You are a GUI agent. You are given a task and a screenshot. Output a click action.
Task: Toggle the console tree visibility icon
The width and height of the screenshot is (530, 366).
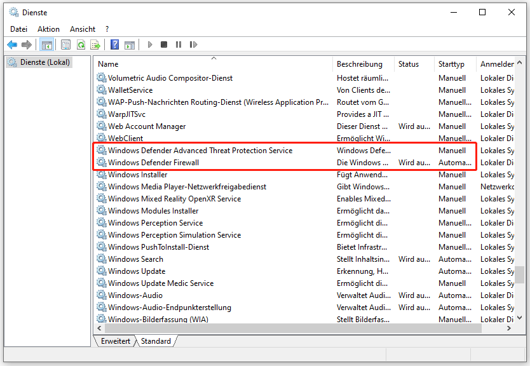(x=46, y=44)
